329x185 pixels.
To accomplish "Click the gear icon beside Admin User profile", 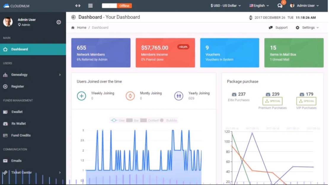I will pyautogui.click(x=59, y=22).
